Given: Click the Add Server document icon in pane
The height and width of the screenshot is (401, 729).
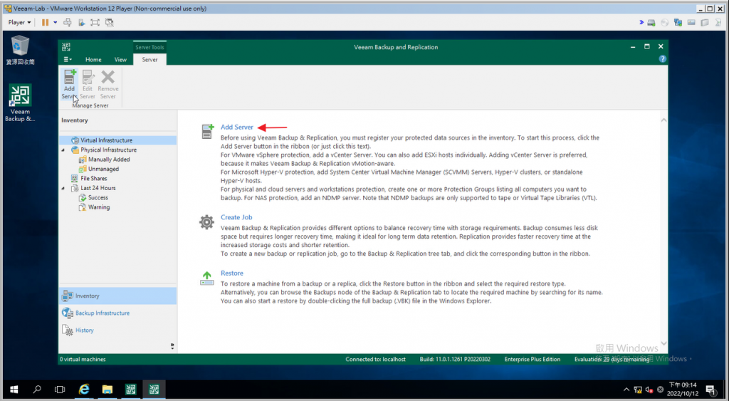Looking at the screenshot, I should [x=207, y=131].
